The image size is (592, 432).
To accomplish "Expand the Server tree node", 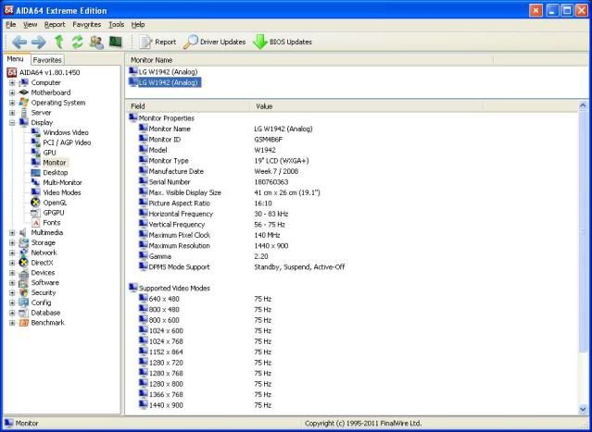I will [x=12, y=112].
